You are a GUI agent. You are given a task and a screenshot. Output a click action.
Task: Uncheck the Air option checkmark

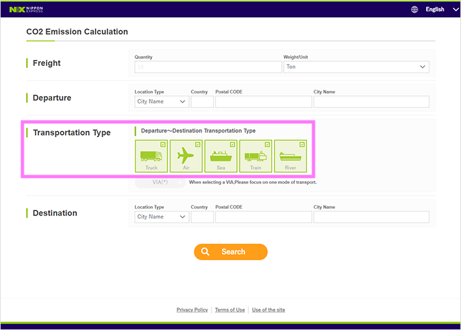[198, 144]
